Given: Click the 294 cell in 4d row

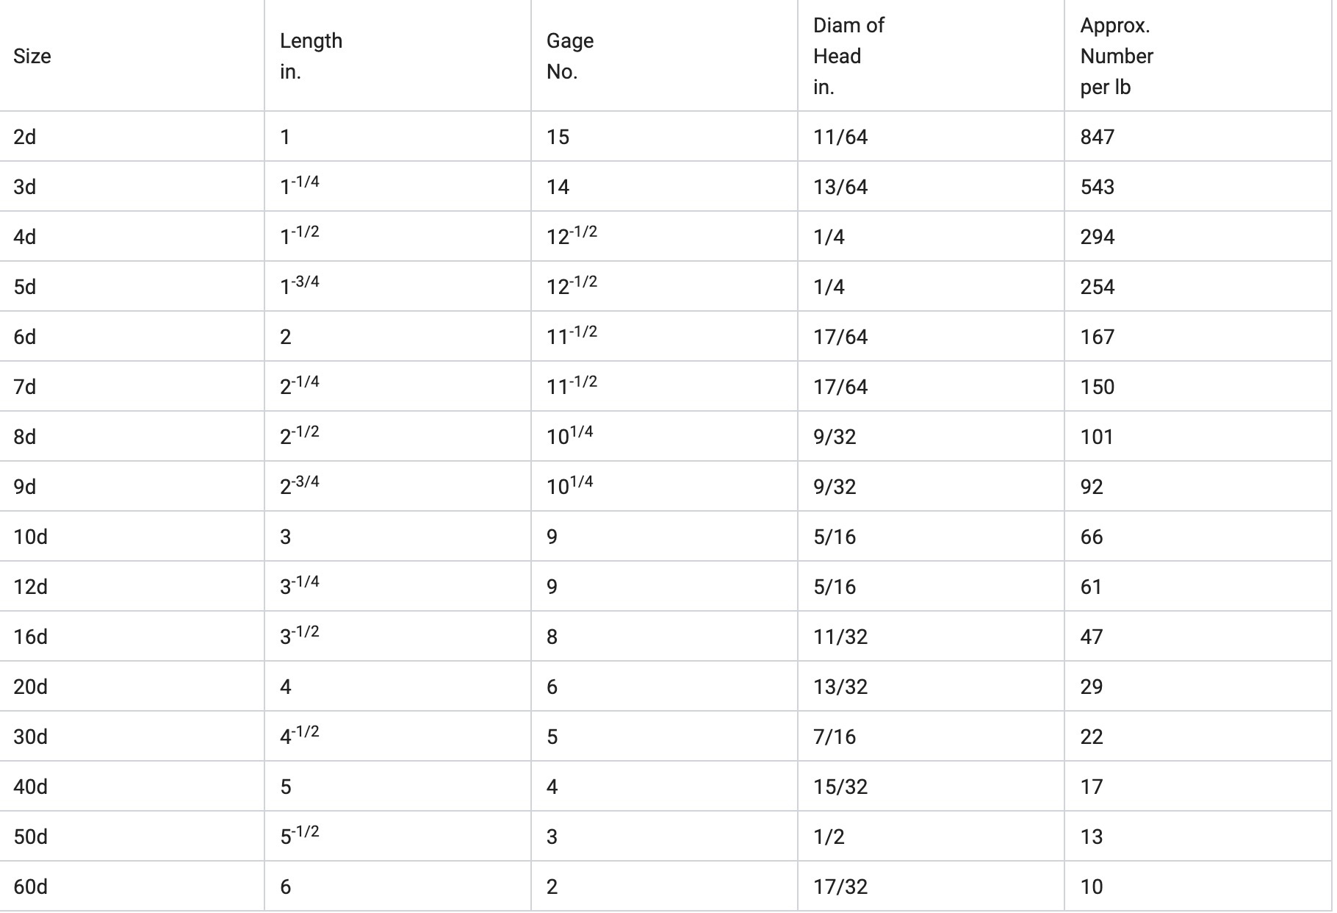Looking at the screenshot, I should pyautogui.click(x=1097, y=237).
